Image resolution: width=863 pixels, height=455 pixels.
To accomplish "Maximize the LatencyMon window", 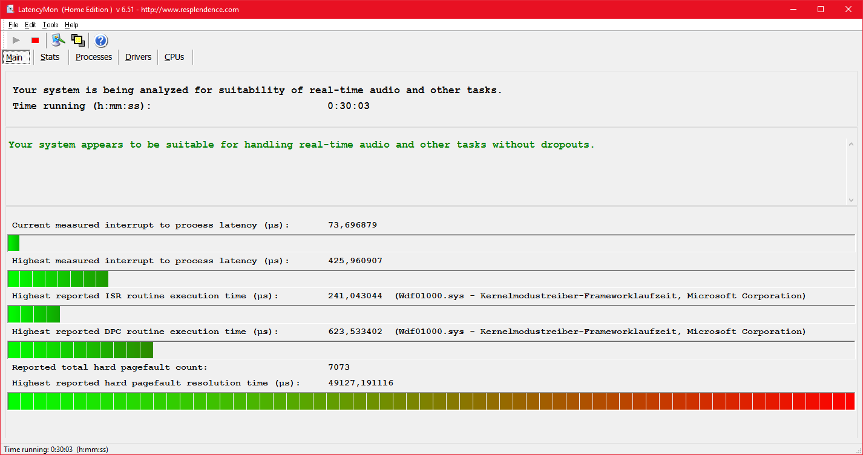I will click(x=821, y=9).
